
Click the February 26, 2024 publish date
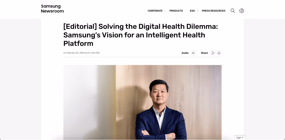point(76,53)
